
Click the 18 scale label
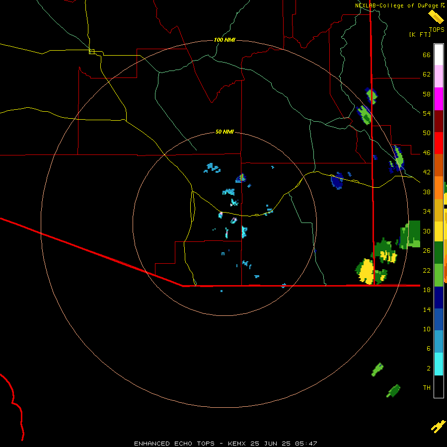point(427,290)
